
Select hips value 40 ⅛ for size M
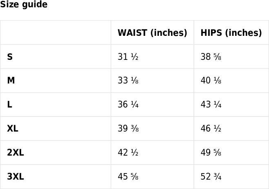211,81
